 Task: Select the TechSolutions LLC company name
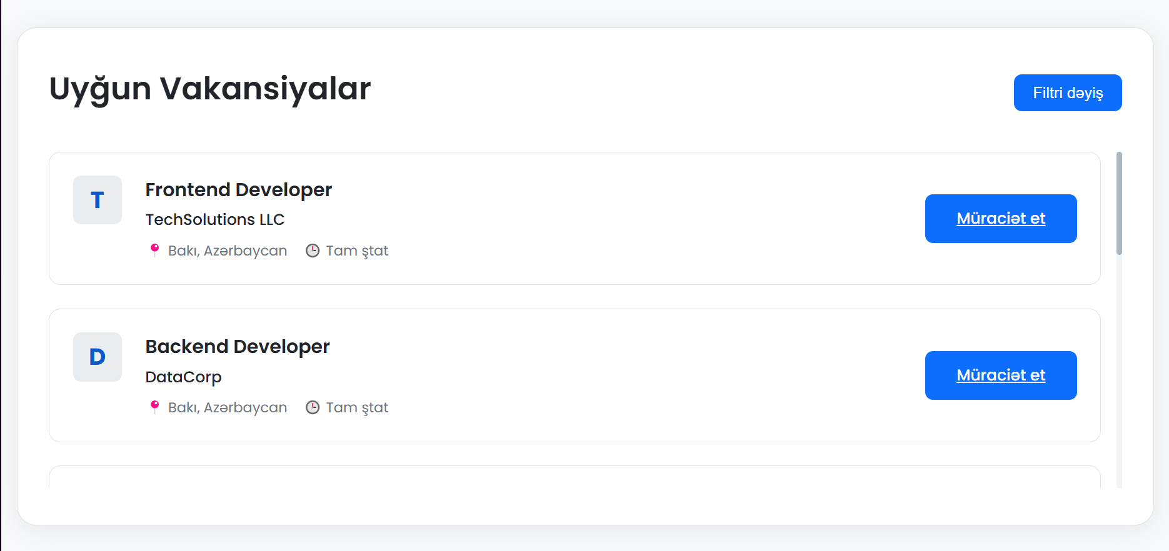[x=215, y=219]
